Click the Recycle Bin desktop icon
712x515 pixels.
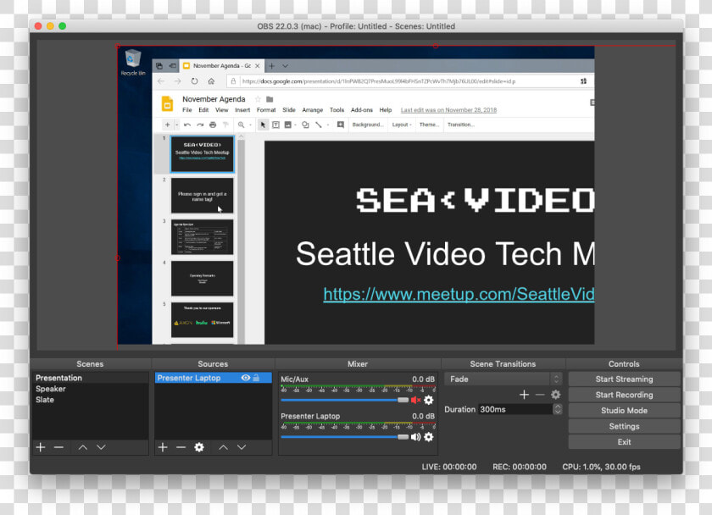[x=133, y=63]
